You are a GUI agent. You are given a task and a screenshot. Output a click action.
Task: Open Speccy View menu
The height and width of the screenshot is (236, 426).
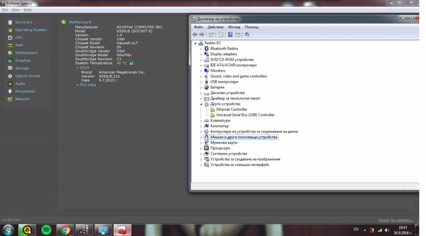15,10
